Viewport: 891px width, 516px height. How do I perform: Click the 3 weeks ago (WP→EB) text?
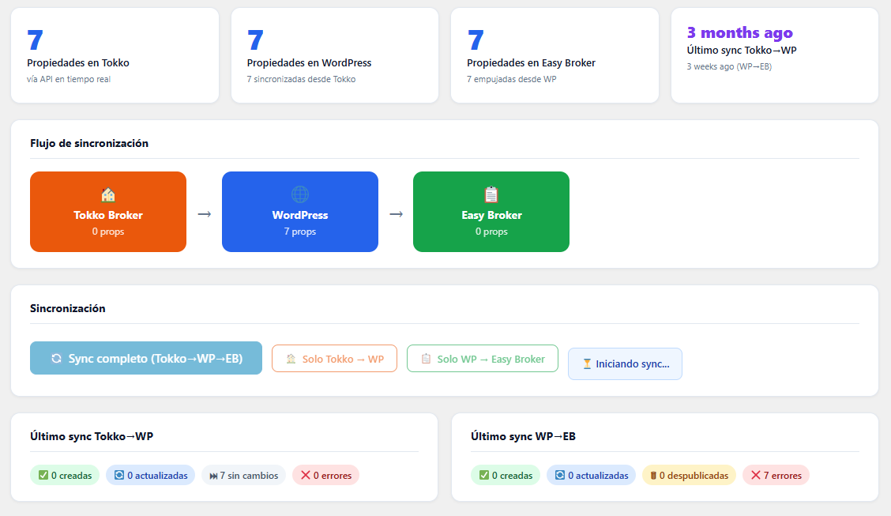729,66
